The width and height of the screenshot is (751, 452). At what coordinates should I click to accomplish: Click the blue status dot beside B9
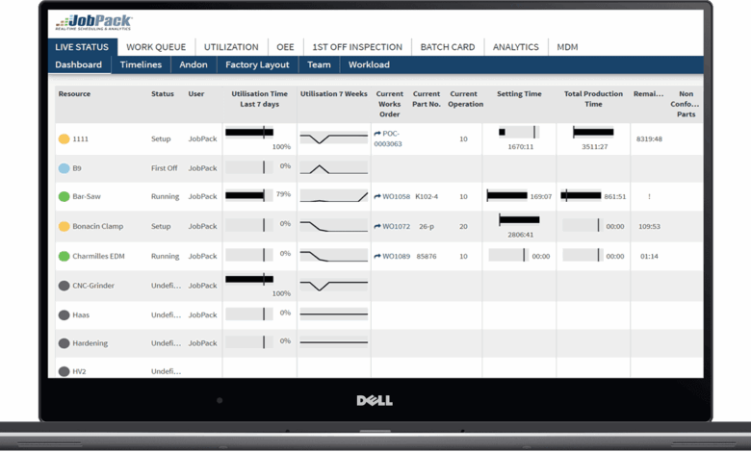65,168
